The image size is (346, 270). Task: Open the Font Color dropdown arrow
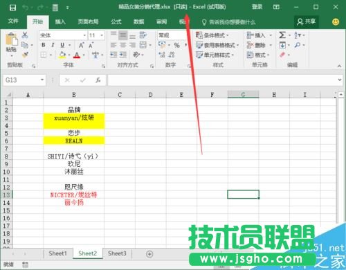(x=84, y=55)
